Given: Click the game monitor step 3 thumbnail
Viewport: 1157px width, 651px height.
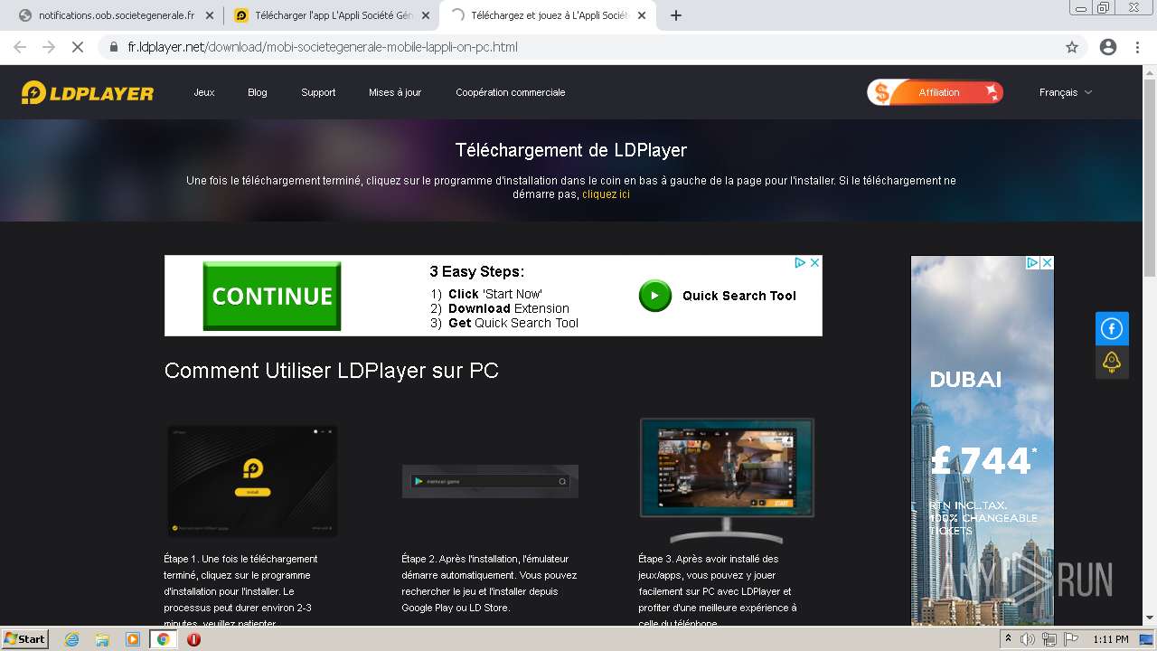Looking at the screenshot, I should point(727,479).
